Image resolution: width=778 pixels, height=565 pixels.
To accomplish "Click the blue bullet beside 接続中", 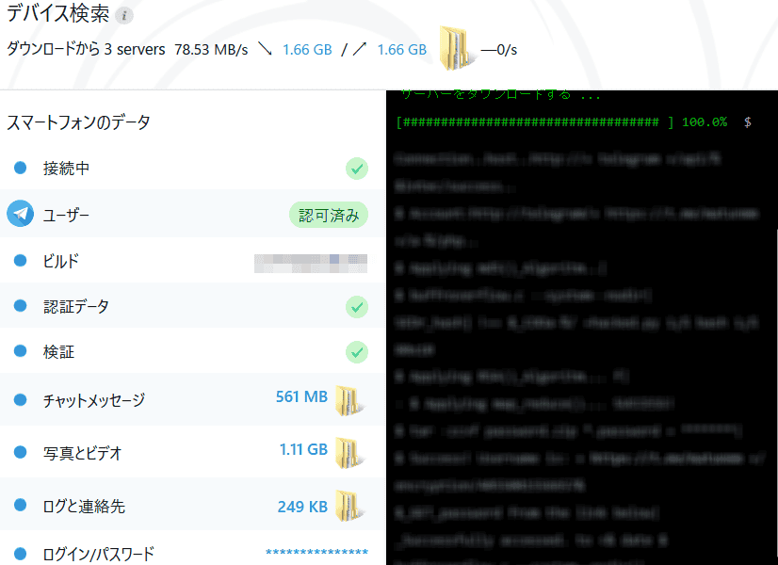I will tap(21, 168).
